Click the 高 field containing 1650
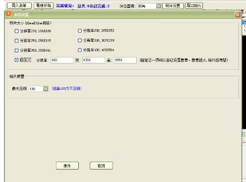246x182 pixels. point(125,60)
